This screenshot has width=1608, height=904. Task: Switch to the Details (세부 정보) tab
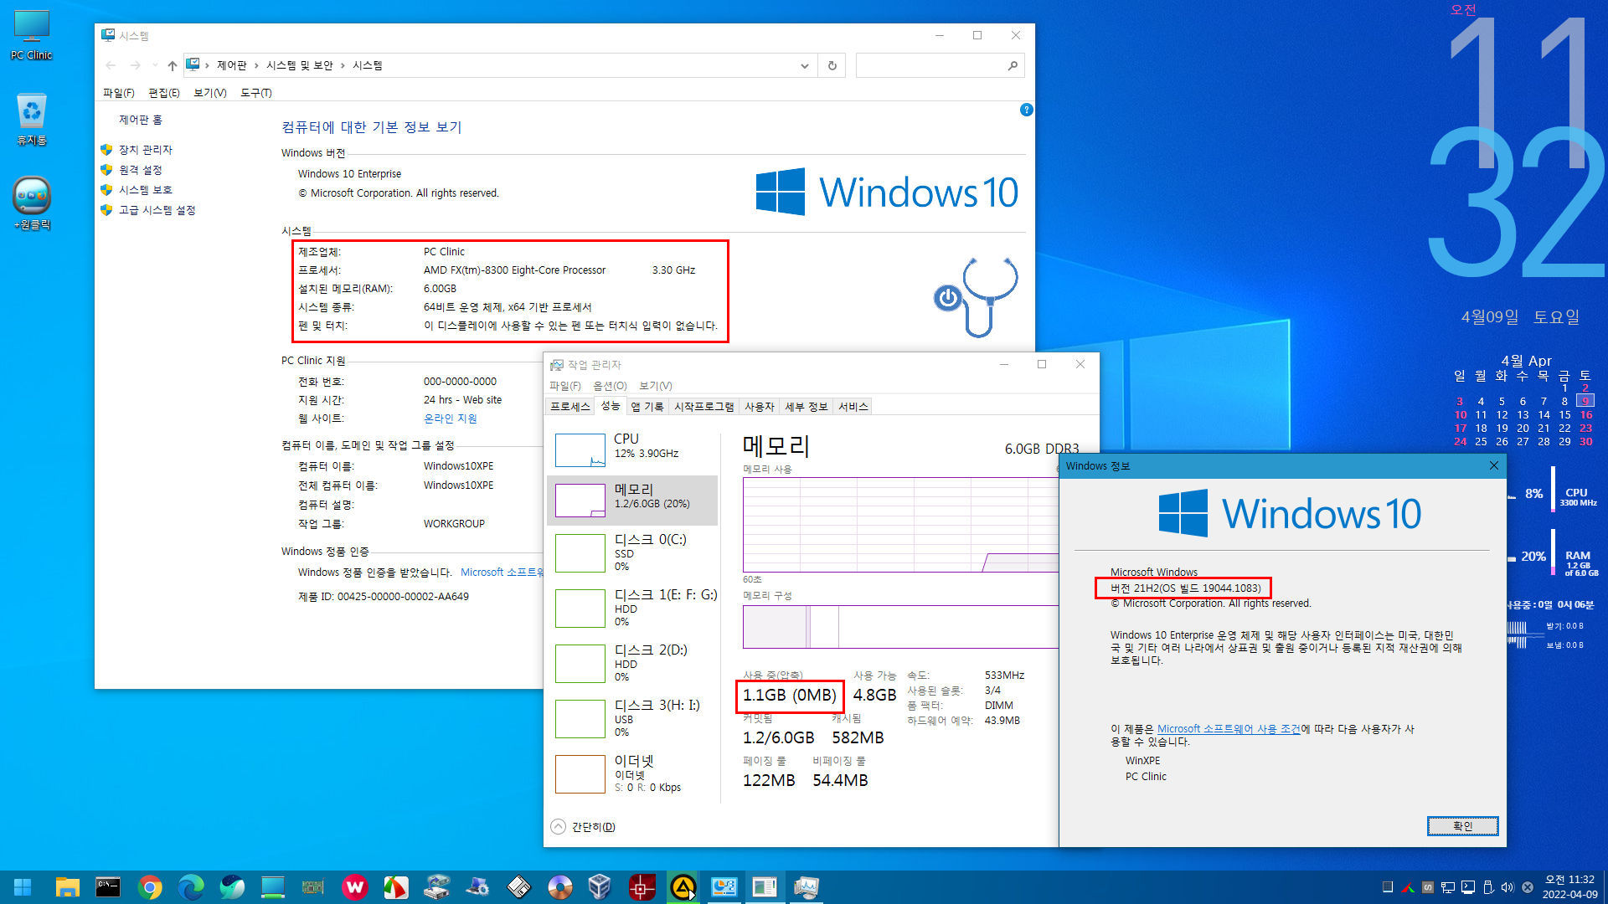click(x=806, y=407)
